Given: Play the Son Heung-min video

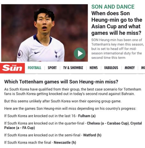Looking at the screenshot, I should coord(80,54).
